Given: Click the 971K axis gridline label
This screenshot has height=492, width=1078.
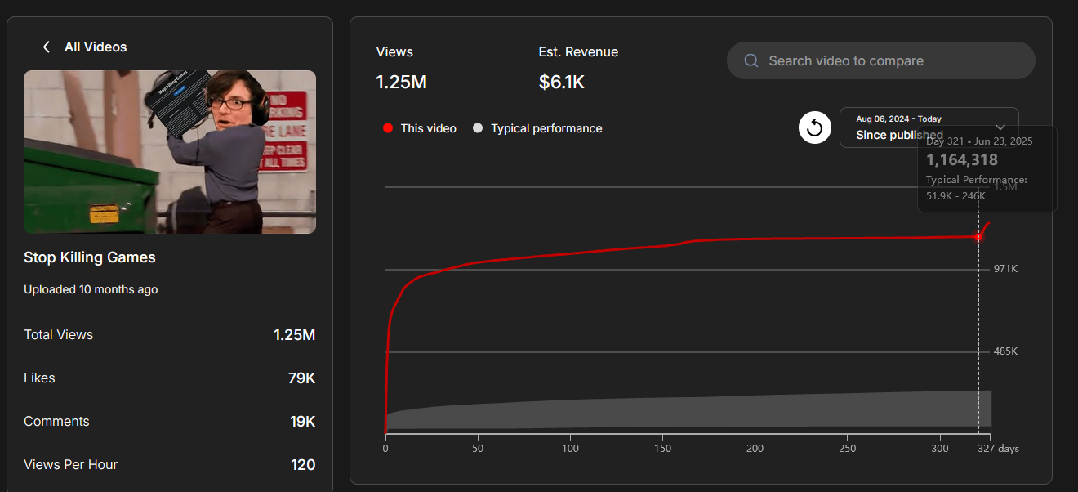Looking at the screenshot, I should coord(1005,269).
